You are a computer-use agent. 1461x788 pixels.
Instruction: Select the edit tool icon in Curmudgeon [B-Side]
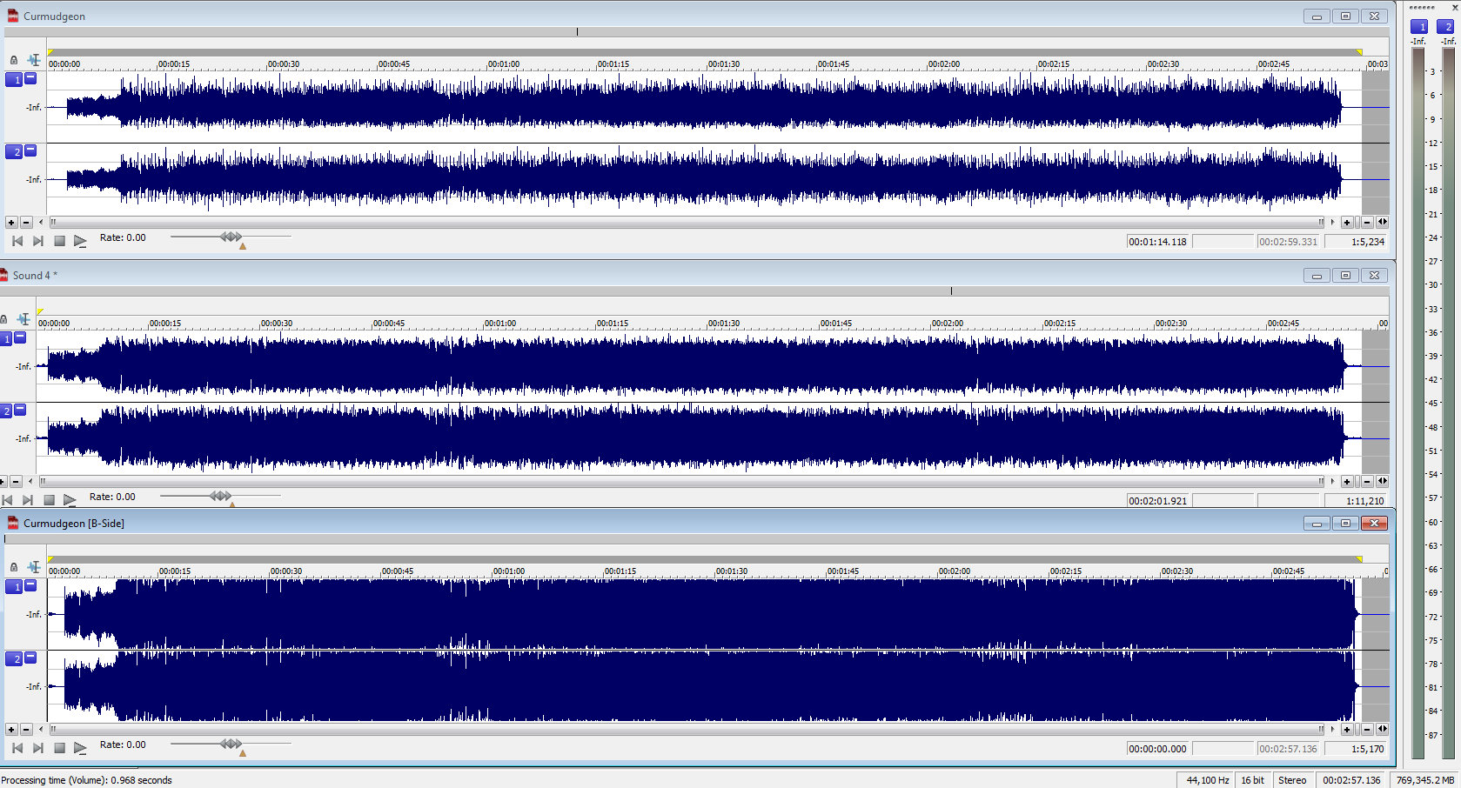click(34, 567)
